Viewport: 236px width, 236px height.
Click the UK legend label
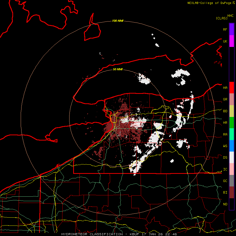point(225,41)
